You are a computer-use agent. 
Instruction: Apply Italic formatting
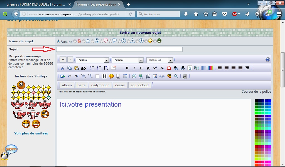tap(134, 68)
